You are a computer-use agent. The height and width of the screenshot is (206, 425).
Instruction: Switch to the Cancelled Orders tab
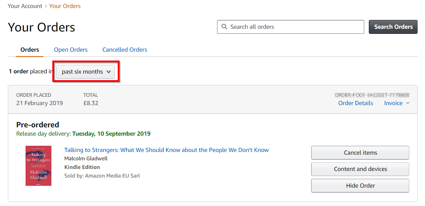coord(125,49)
